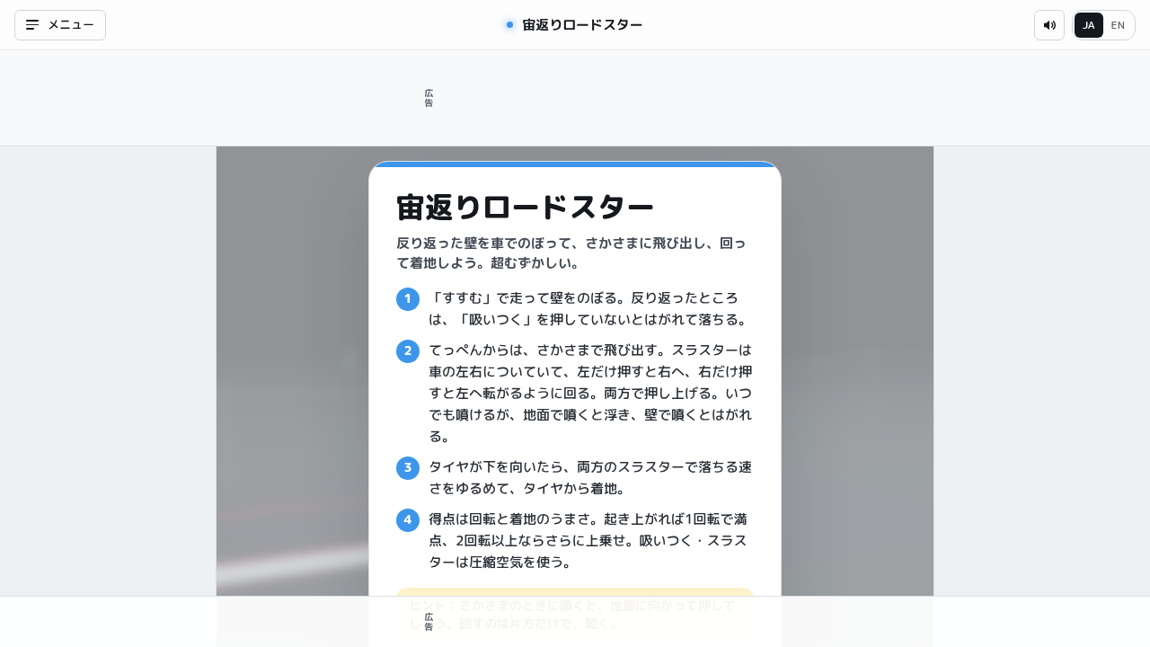1150x647 pixels.
Task: Click the top 広告 ad label
Action: tap(429, 98)
